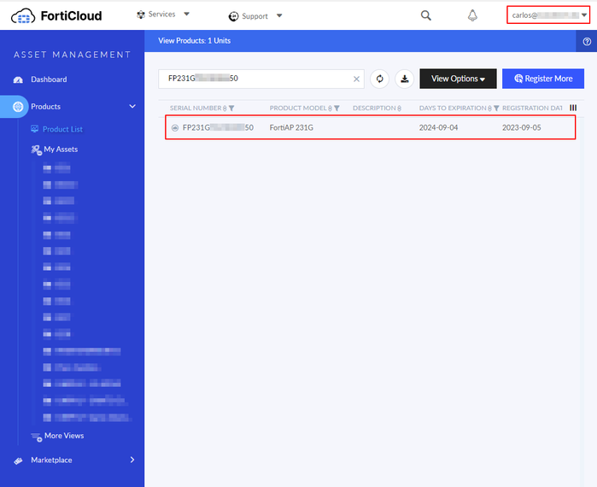This screenshot has width=597, height=487.
Task: Filter by Serial Number funnel icon
Action: [x=231, y=109]
